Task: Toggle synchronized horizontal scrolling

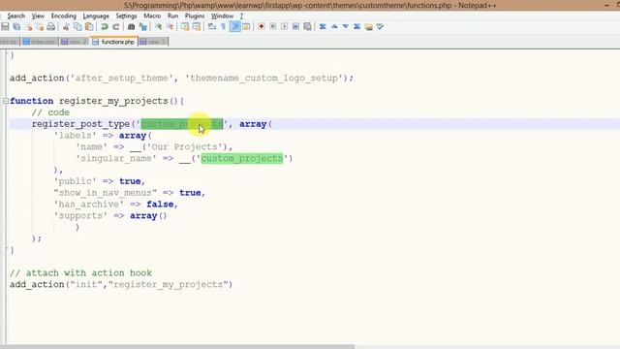Action: pyautogui.click(x=197, y=26)
